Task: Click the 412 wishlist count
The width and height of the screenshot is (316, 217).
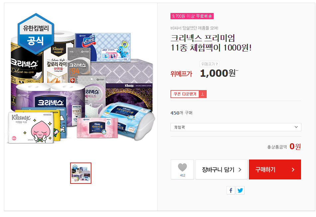Action: (182, 175)
